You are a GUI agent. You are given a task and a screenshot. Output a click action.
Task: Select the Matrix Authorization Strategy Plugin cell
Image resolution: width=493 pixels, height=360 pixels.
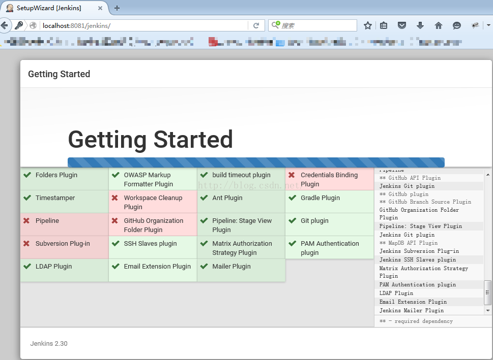pyautogui.click(x=241, y=247)
